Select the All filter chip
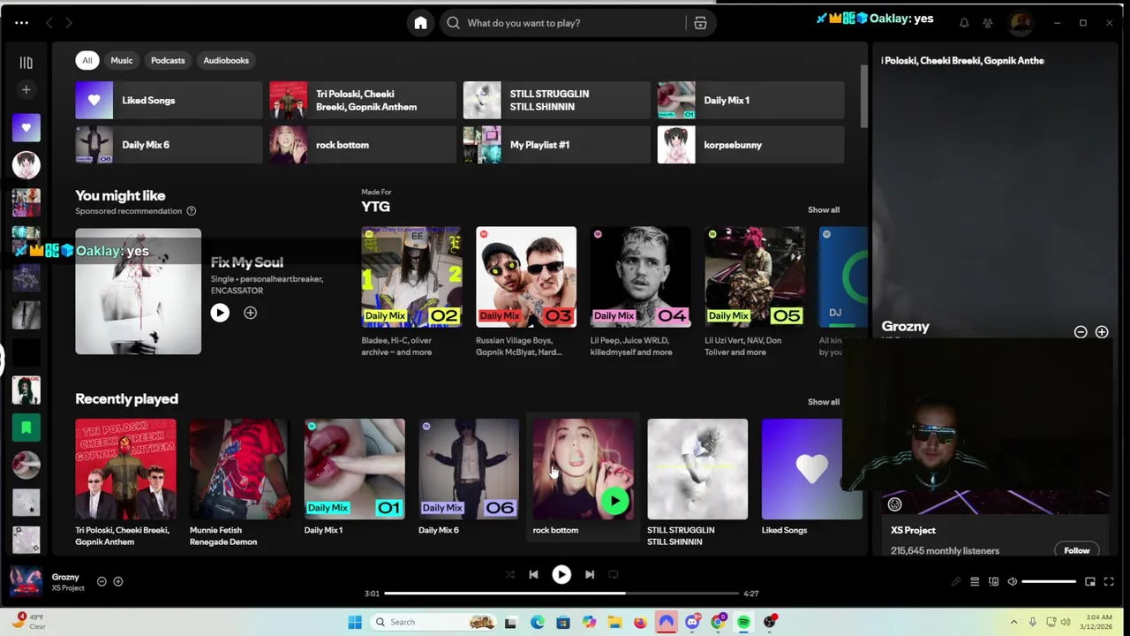 tap(87, 60)
